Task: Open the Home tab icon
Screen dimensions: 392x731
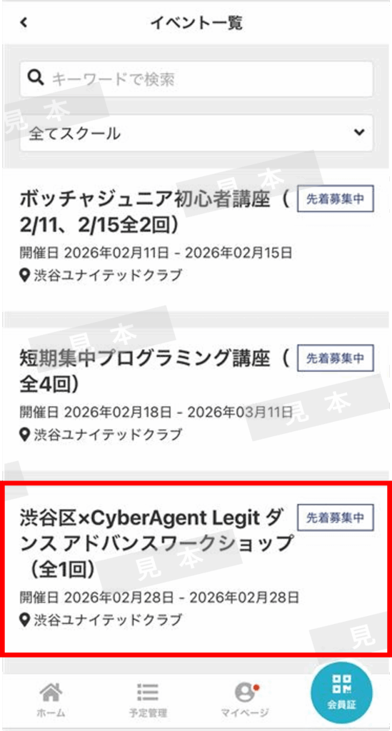Action: point(51,692)
